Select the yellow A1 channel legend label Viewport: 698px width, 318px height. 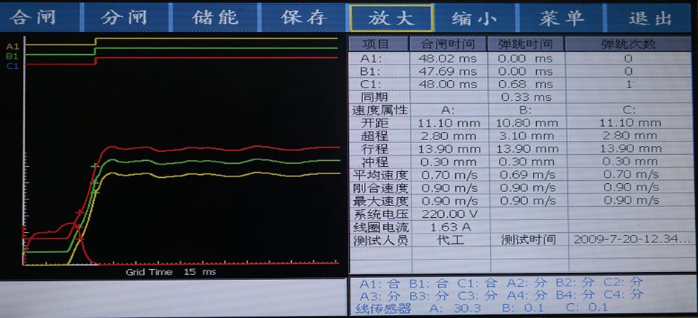pyautogui.click(x=11, y=46)
